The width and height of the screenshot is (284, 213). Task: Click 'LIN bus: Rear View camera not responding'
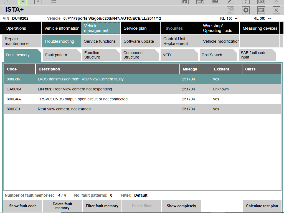click(x=75, y=89)
